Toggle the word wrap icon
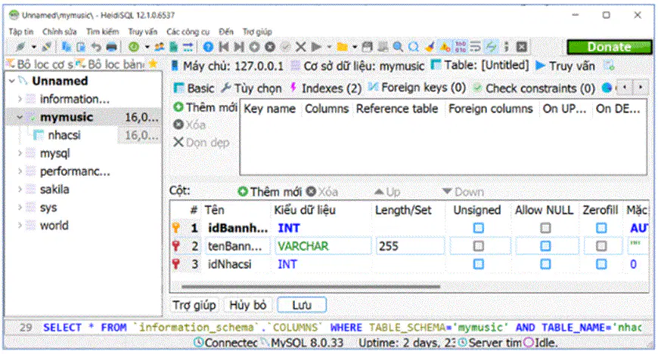Viewport: 658px width, 354px height. [x=476, y=47]
